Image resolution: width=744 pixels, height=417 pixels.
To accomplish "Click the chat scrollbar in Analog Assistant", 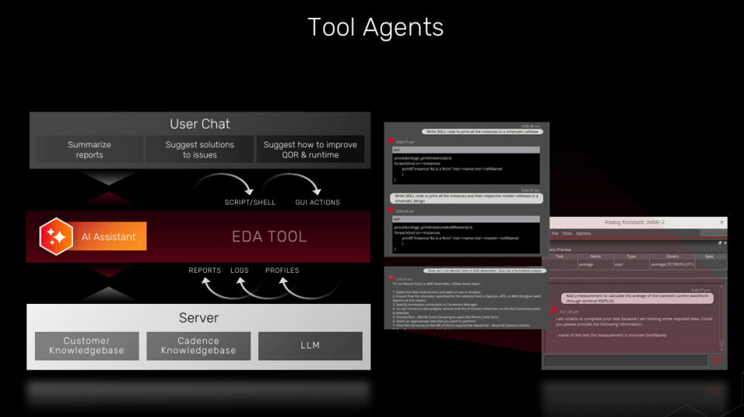I will coord(722,318).
